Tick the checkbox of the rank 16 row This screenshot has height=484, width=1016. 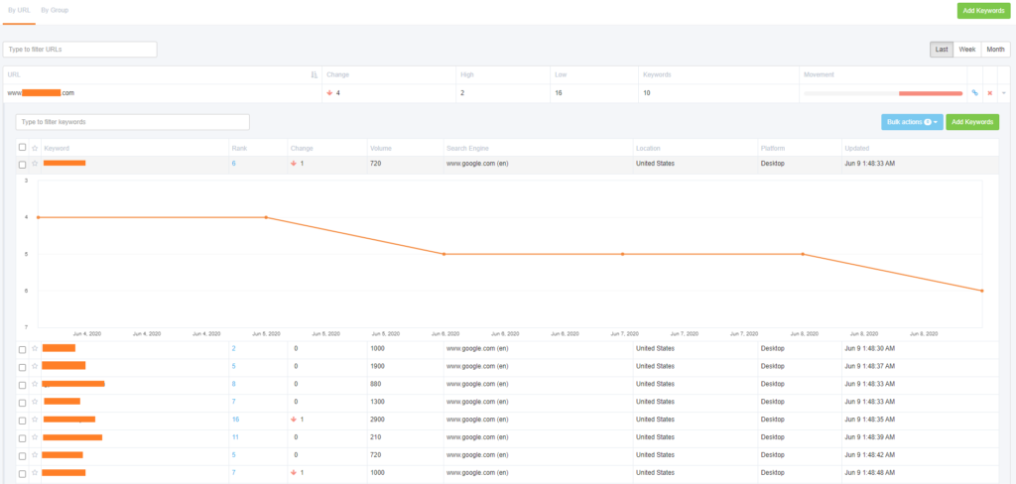click(x=23, y=420)
